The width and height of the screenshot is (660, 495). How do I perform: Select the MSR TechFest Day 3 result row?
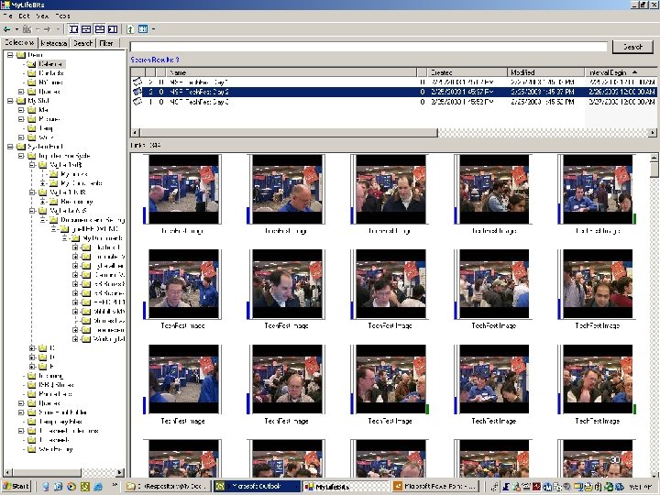pyautogui.click(x=393, y=102)
